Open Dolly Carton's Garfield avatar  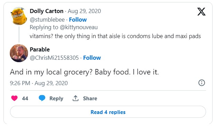point(19,16)
